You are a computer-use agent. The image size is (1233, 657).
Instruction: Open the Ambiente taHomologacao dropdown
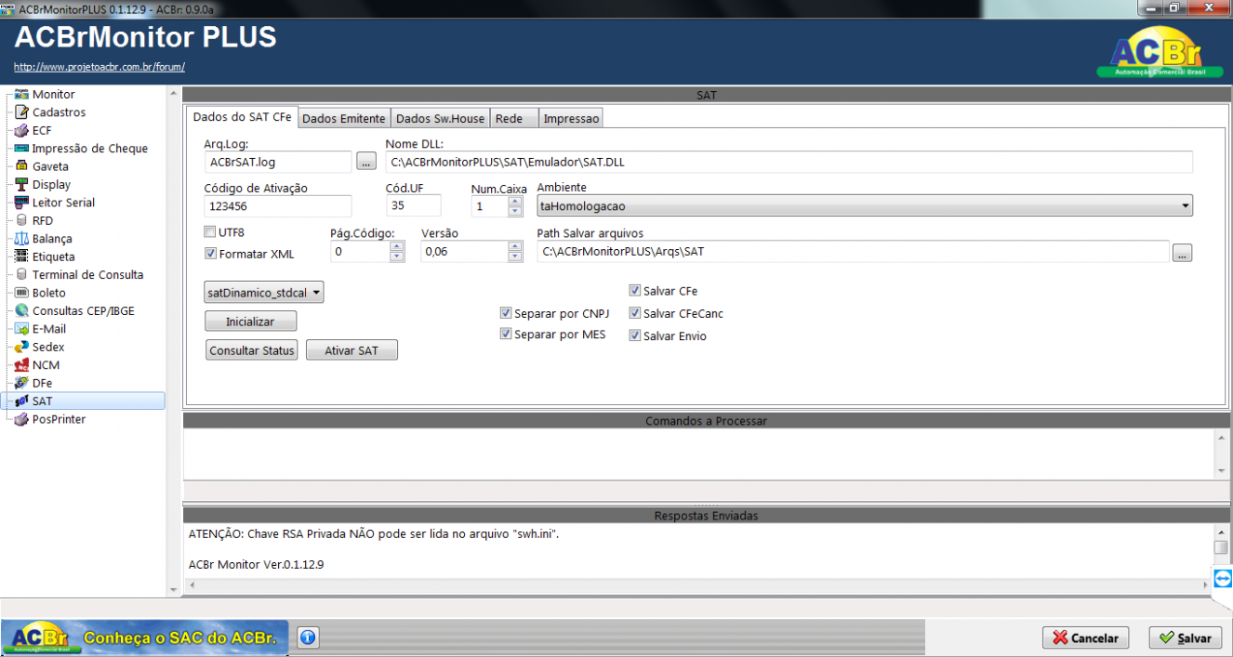pos(865,206)
